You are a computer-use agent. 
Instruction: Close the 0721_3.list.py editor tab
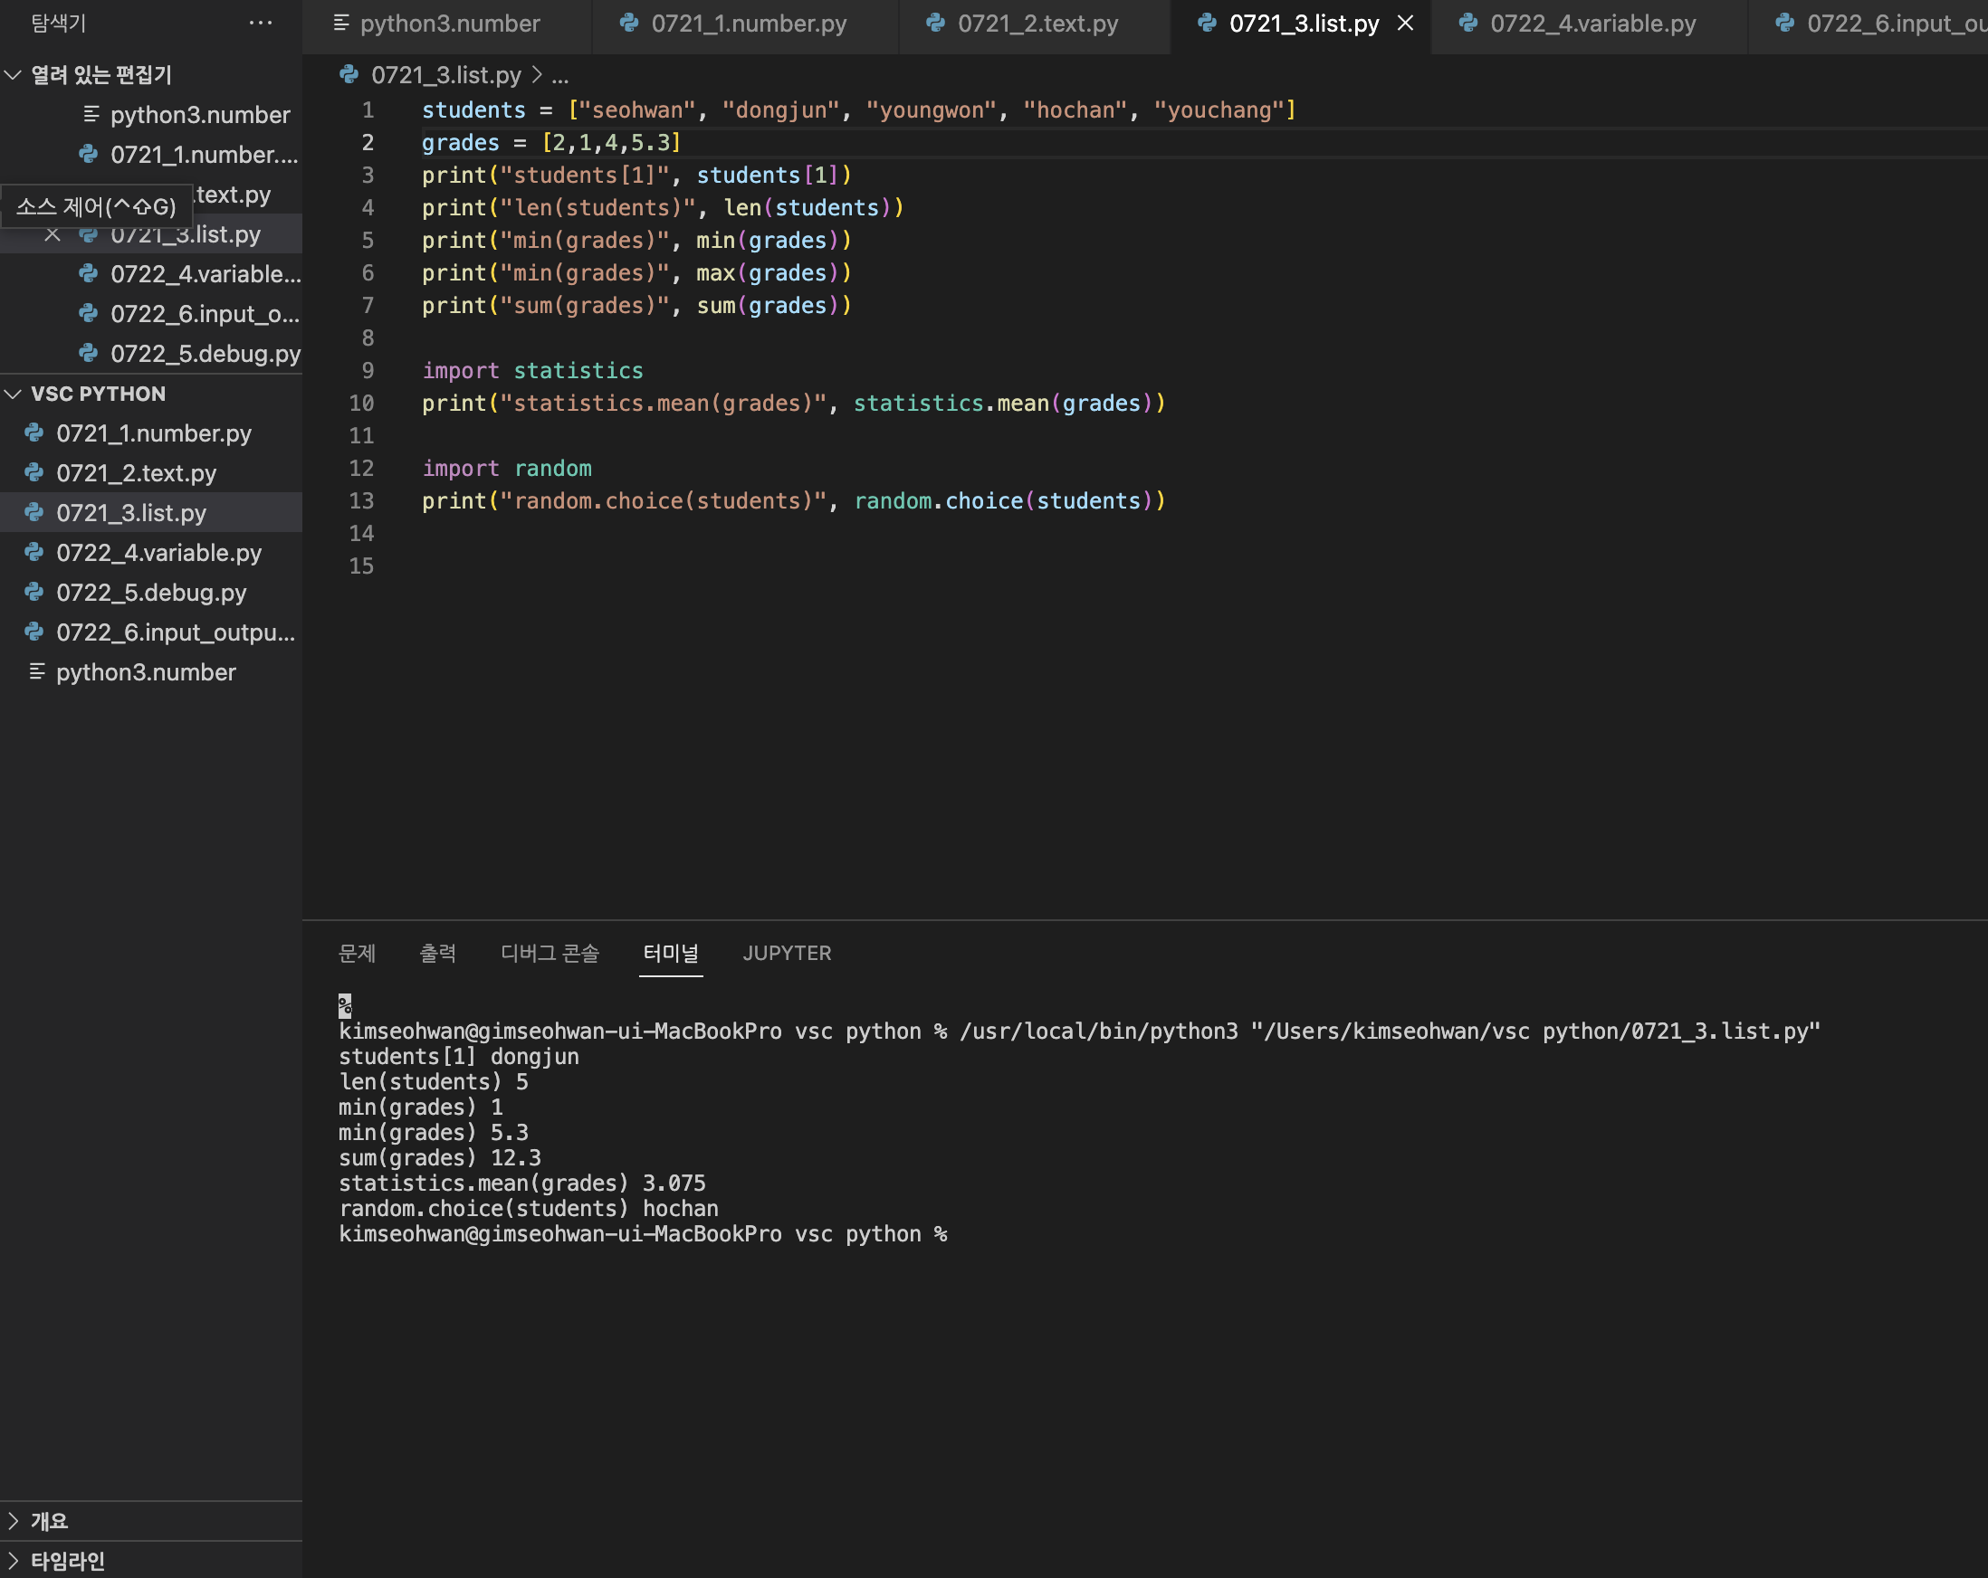coord(1404,23)
